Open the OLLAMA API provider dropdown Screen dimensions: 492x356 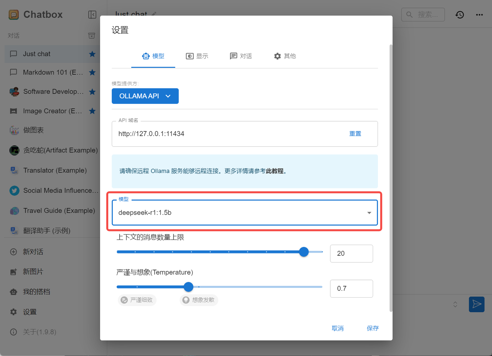[145, 96]
